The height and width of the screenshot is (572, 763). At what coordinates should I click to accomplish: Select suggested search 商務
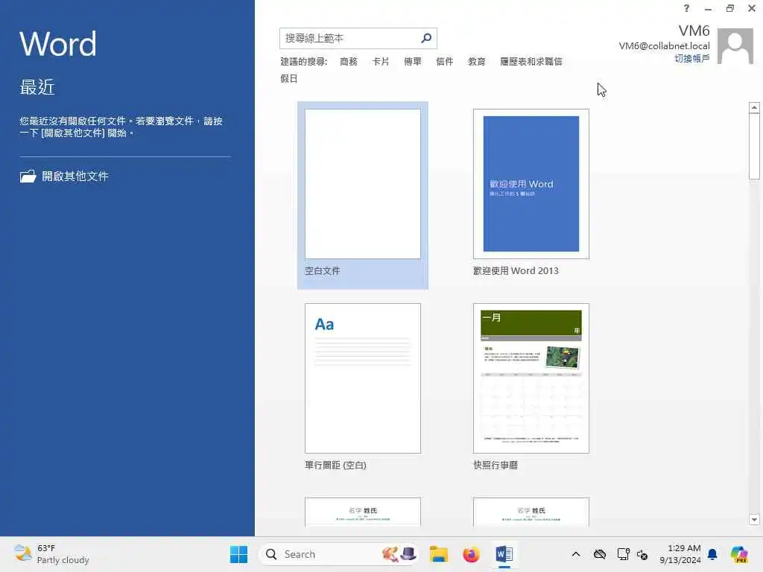coord(349,61)
